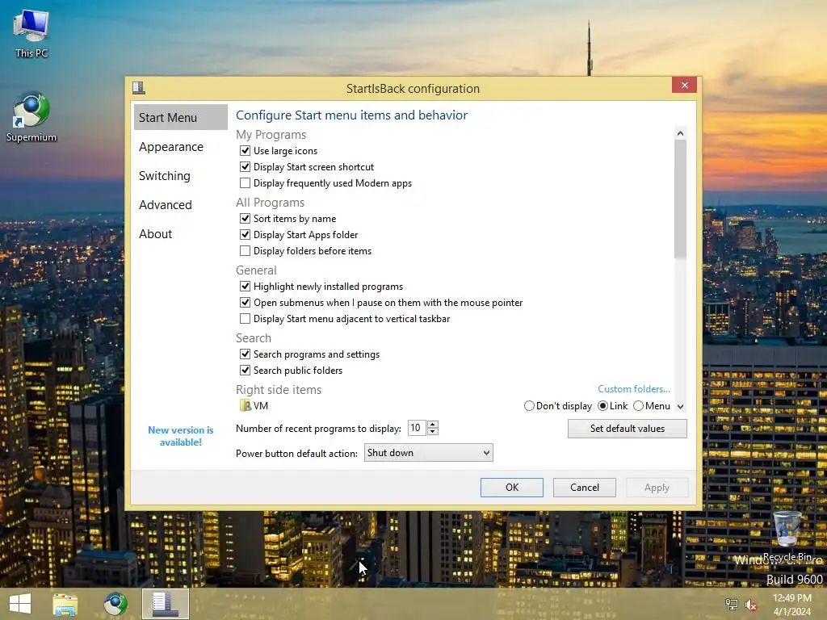Click the OK button
Viewport: 827px width, 620px height.
[511, 488]
